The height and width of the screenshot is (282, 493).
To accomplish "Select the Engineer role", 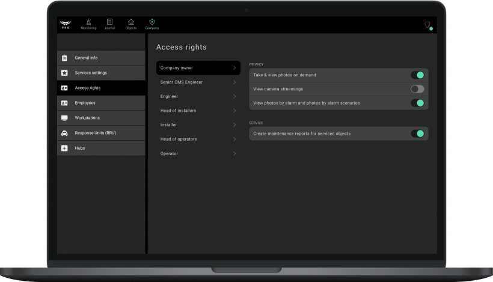I will coord(169,96).
